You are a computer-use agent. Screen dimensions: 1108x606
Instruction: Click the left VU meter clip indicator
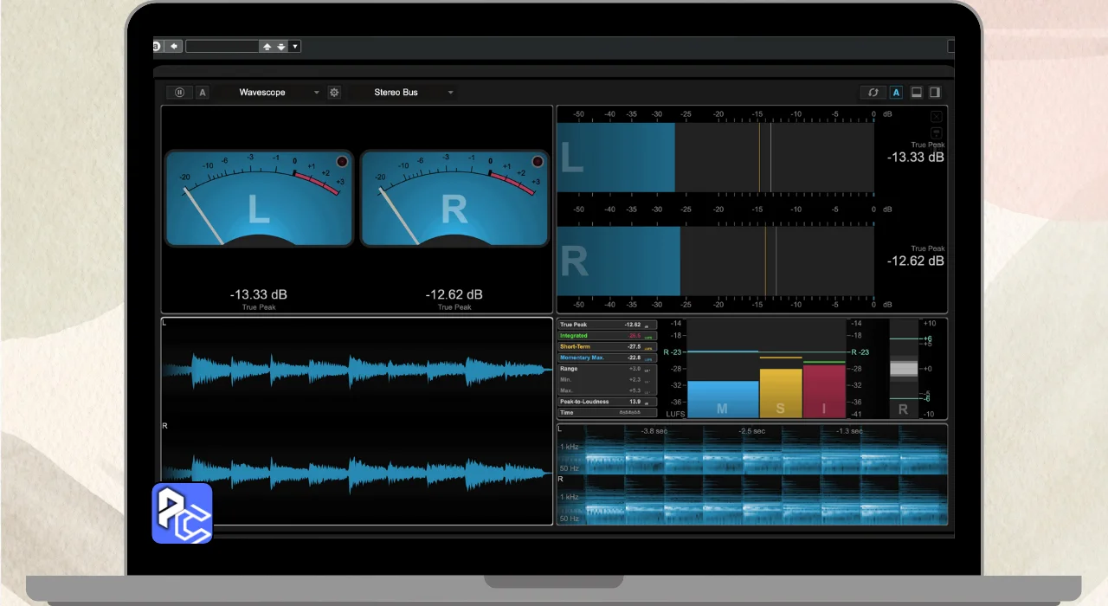(x=342, y=162)
